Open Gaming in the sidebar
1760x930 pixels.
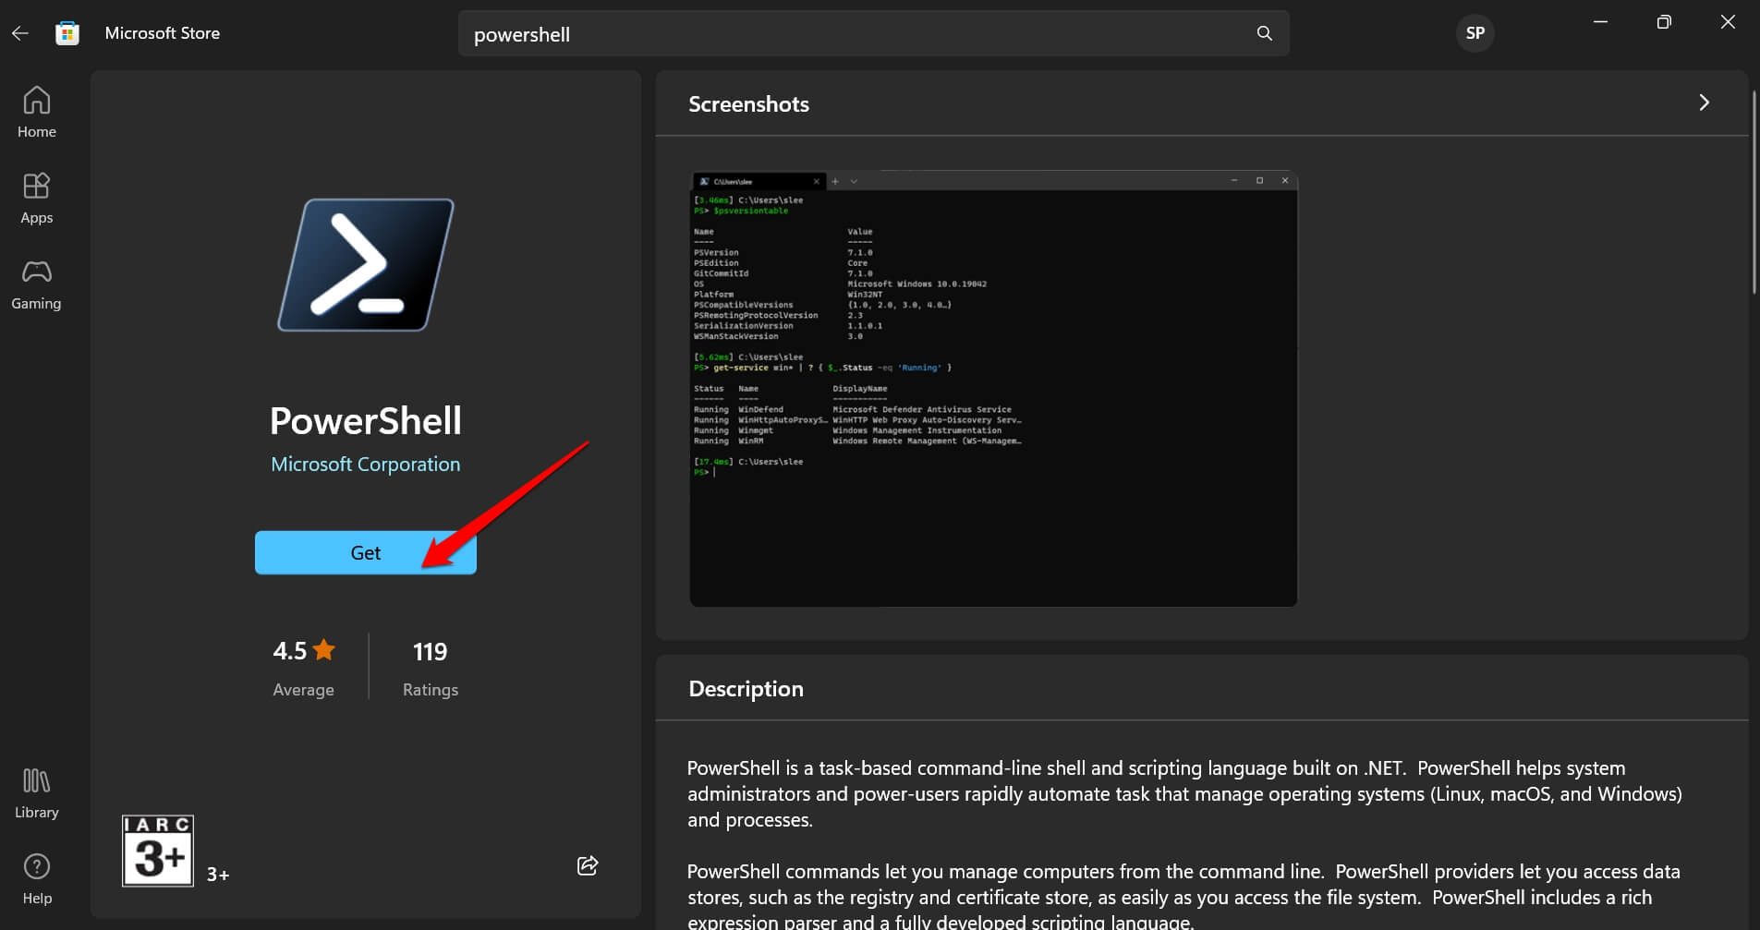coord(36,284)
